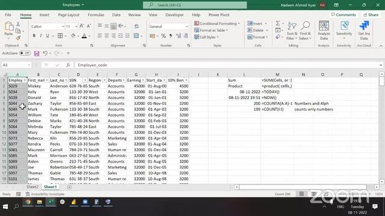The height and width of the screenshot is (216, 385).
Task: Open the Employee_code filter dropdown
Action: click(24, 80)
